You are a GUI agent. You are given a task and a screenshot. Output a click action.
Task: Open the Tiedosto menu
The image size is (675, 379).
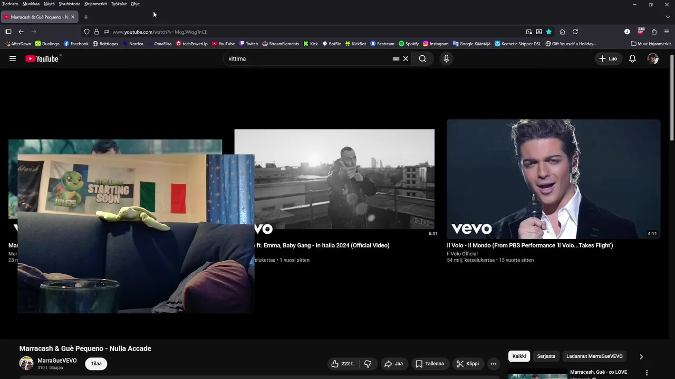pyautogui.click(x=10, y=4)
